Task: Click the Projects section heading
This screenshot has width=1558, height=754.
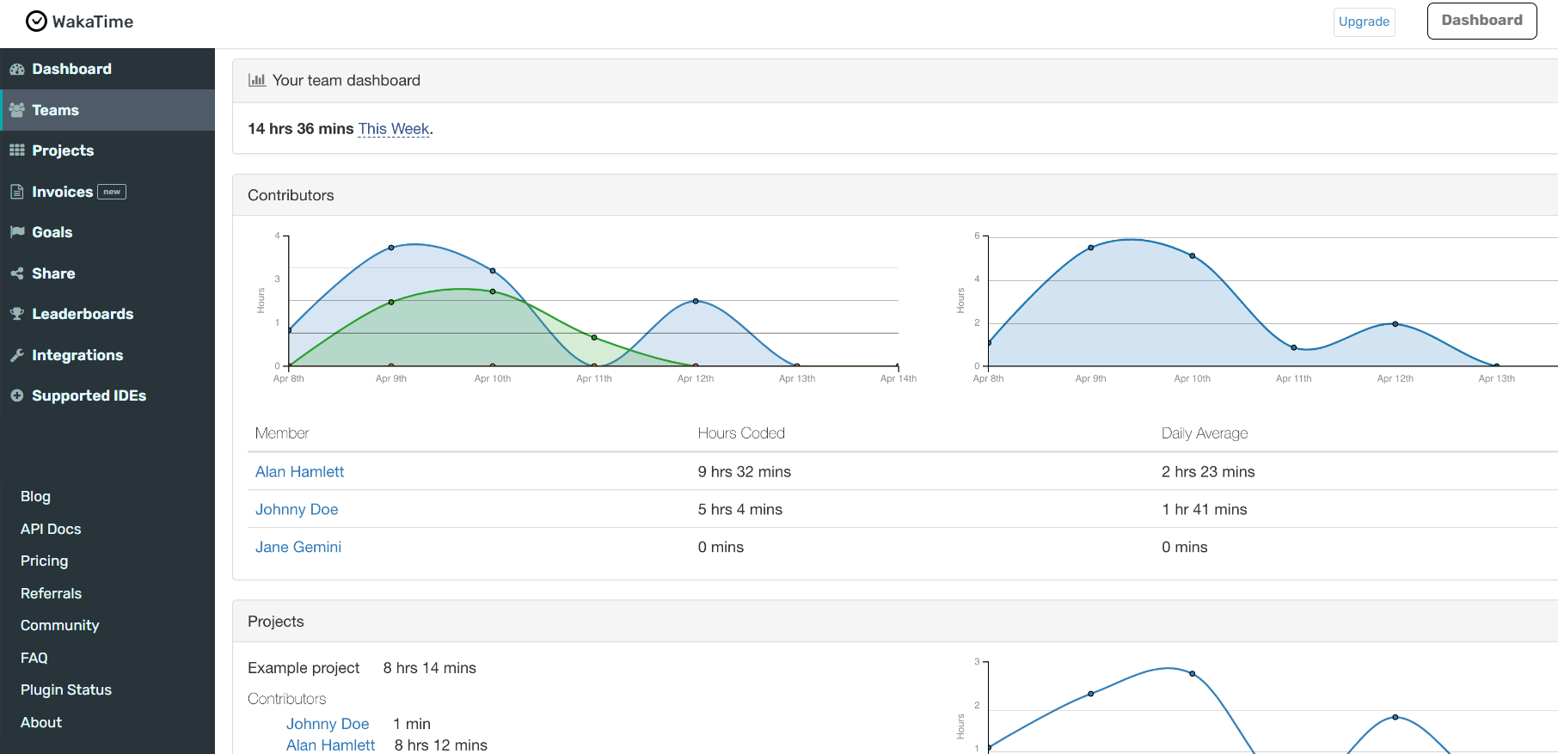Action: (x=276, y=622)
